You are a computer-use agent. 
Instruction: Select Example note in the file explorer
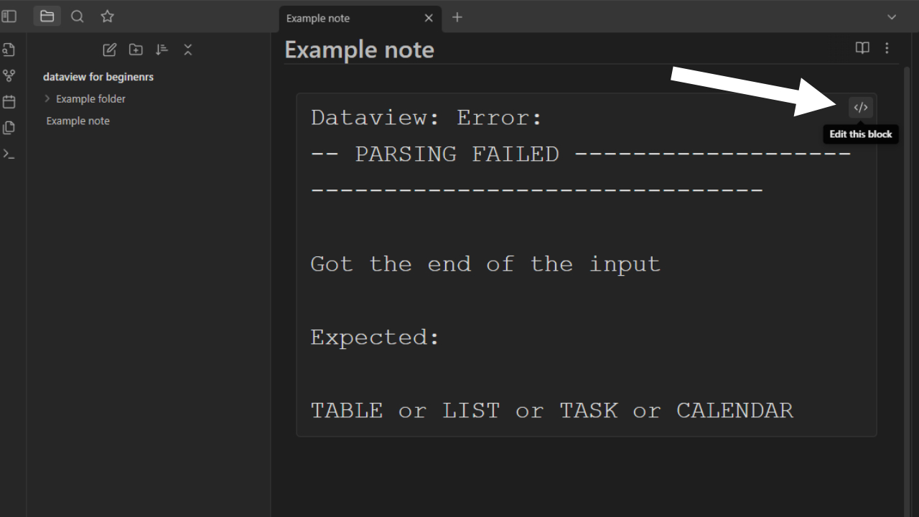[78, 121]
